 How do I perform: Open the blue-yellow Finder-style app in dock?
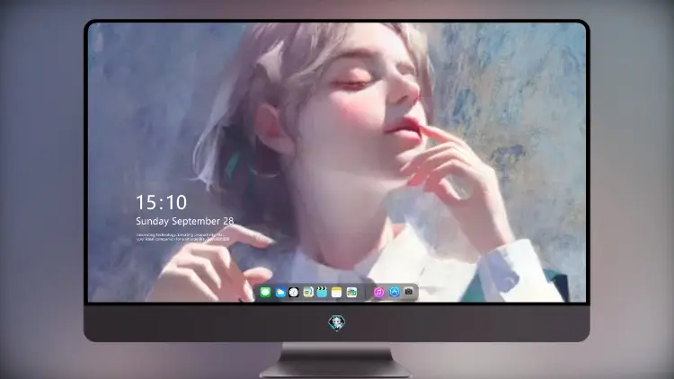click(308, 293)
